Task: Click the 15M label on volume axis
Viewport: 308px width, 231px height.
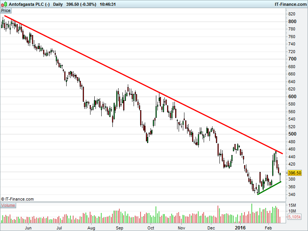Action: tap(292, 205)
